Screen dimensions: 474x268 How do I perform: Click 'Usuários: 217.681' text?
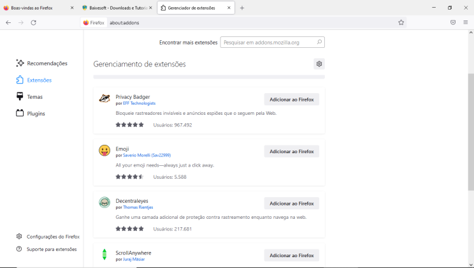click(172, 229)
